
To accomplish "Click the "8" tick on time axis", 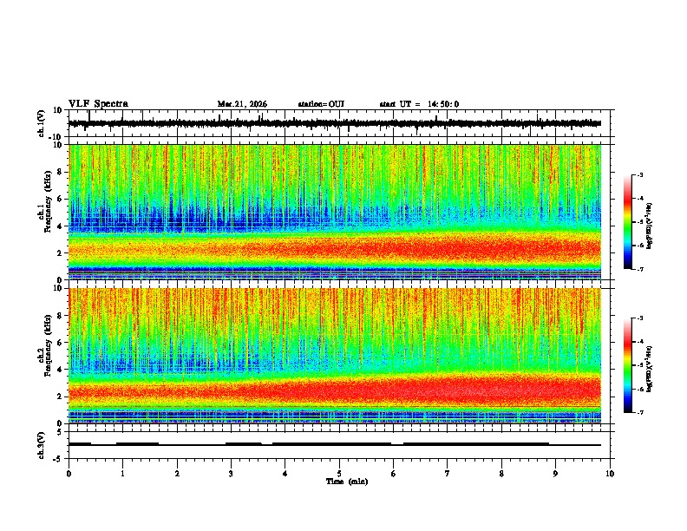I will tap(501, 474).
